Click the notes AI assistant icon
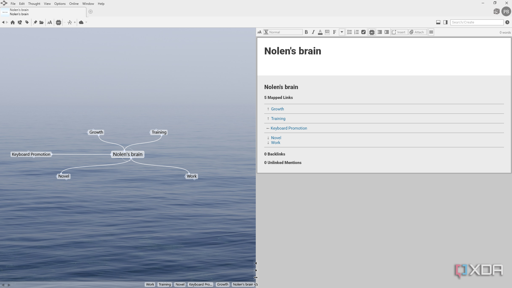 pos(372,32)
